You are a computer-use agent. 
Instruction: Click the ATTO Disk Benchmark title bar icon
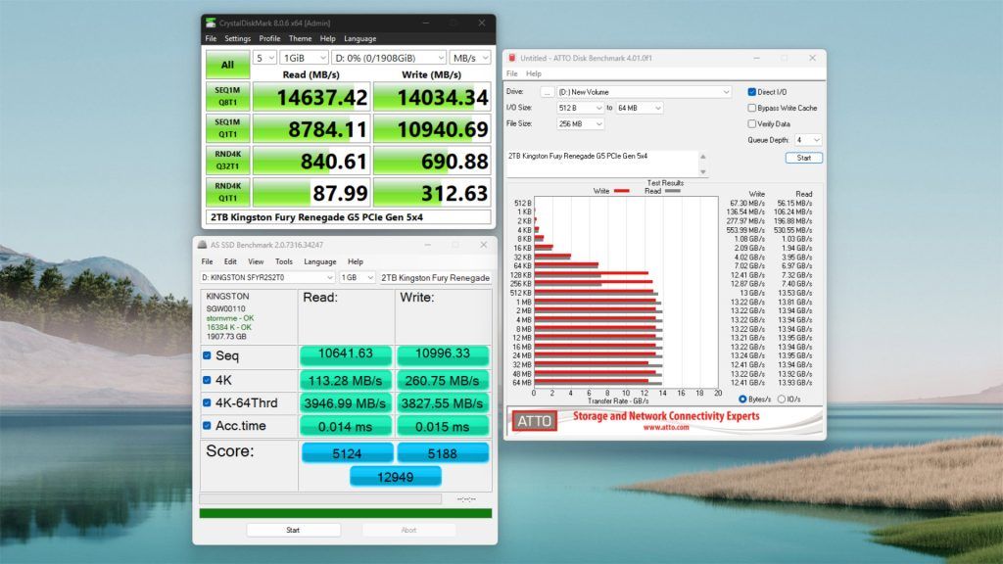(x=511, y=58)
